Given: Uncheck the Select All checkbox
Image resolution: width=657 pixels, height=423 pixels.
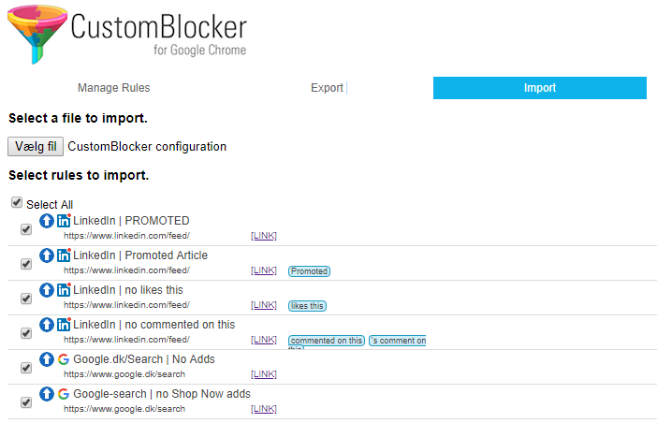Looking at the screenshot, I should click(17, 203).
